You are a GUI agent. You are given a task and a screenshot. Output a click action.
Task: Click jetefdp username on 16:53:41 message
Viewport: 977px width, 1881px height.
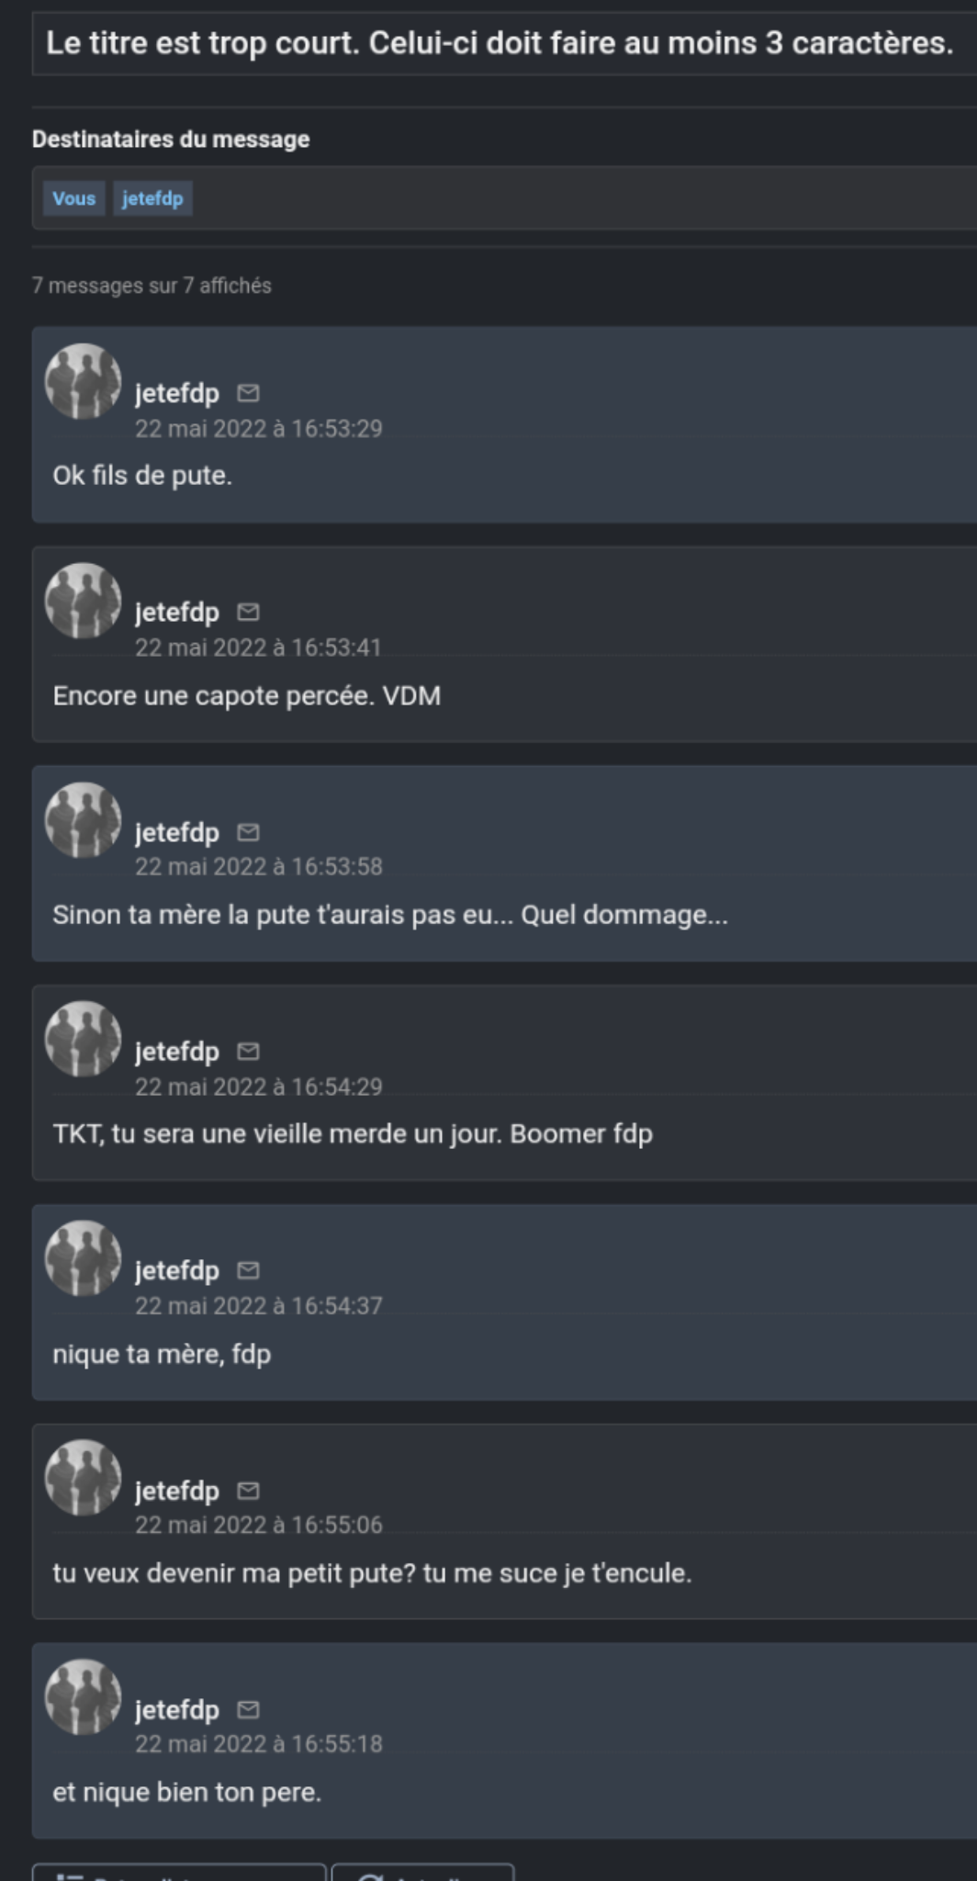[x=177, y=612]
